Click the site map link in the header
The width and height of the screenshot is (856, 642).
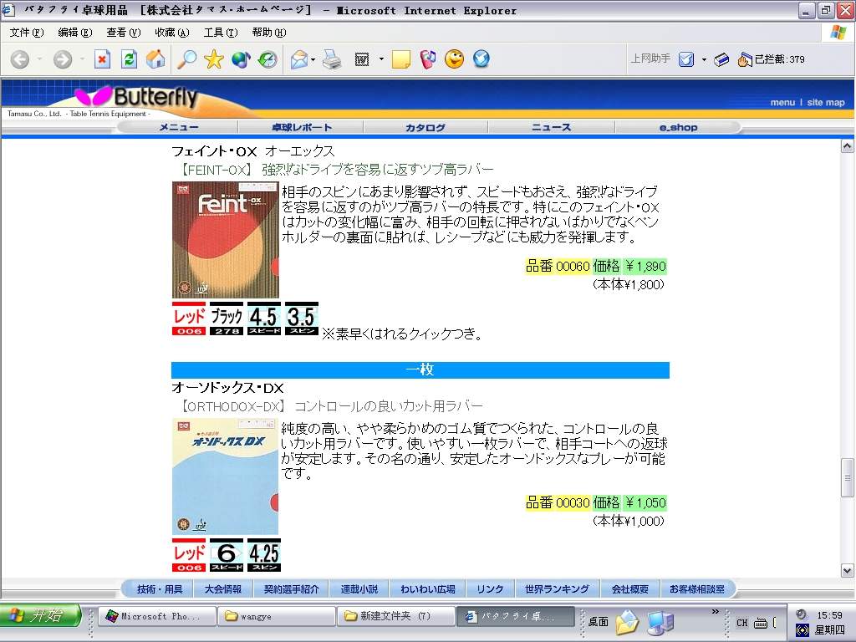tap(825, 103)
